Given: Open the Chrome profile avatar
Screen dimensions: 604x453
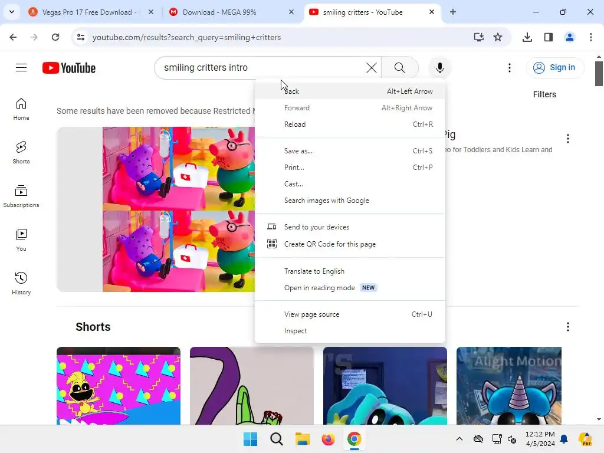Looking at the screenshot, I should click(x=570, y=37).
